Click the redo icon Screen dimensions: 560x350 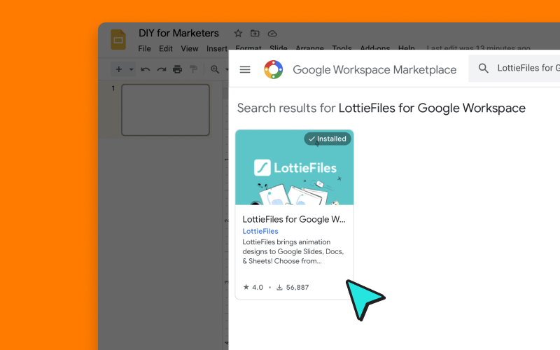click(162, 69)
